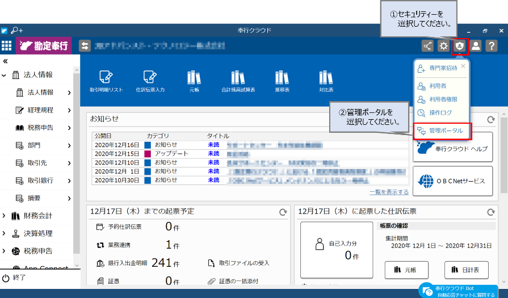The height and width of the screenshot is (298, 508).
Task: Open 奉行クラウド ヘルプ button
Action: pos(453,148)
